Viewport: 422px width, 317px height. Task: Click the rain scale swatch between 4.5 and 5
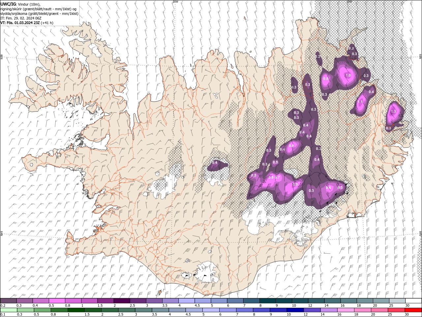[x=194, y=310]
